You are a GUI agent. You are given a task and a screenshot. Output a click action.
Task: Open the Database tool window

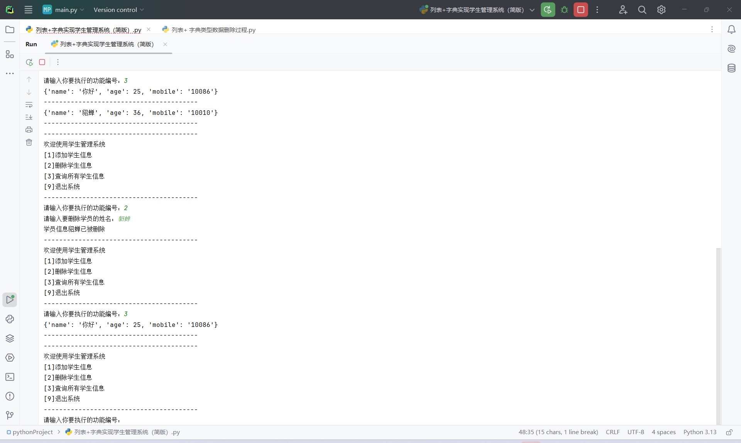click(731, 68)
